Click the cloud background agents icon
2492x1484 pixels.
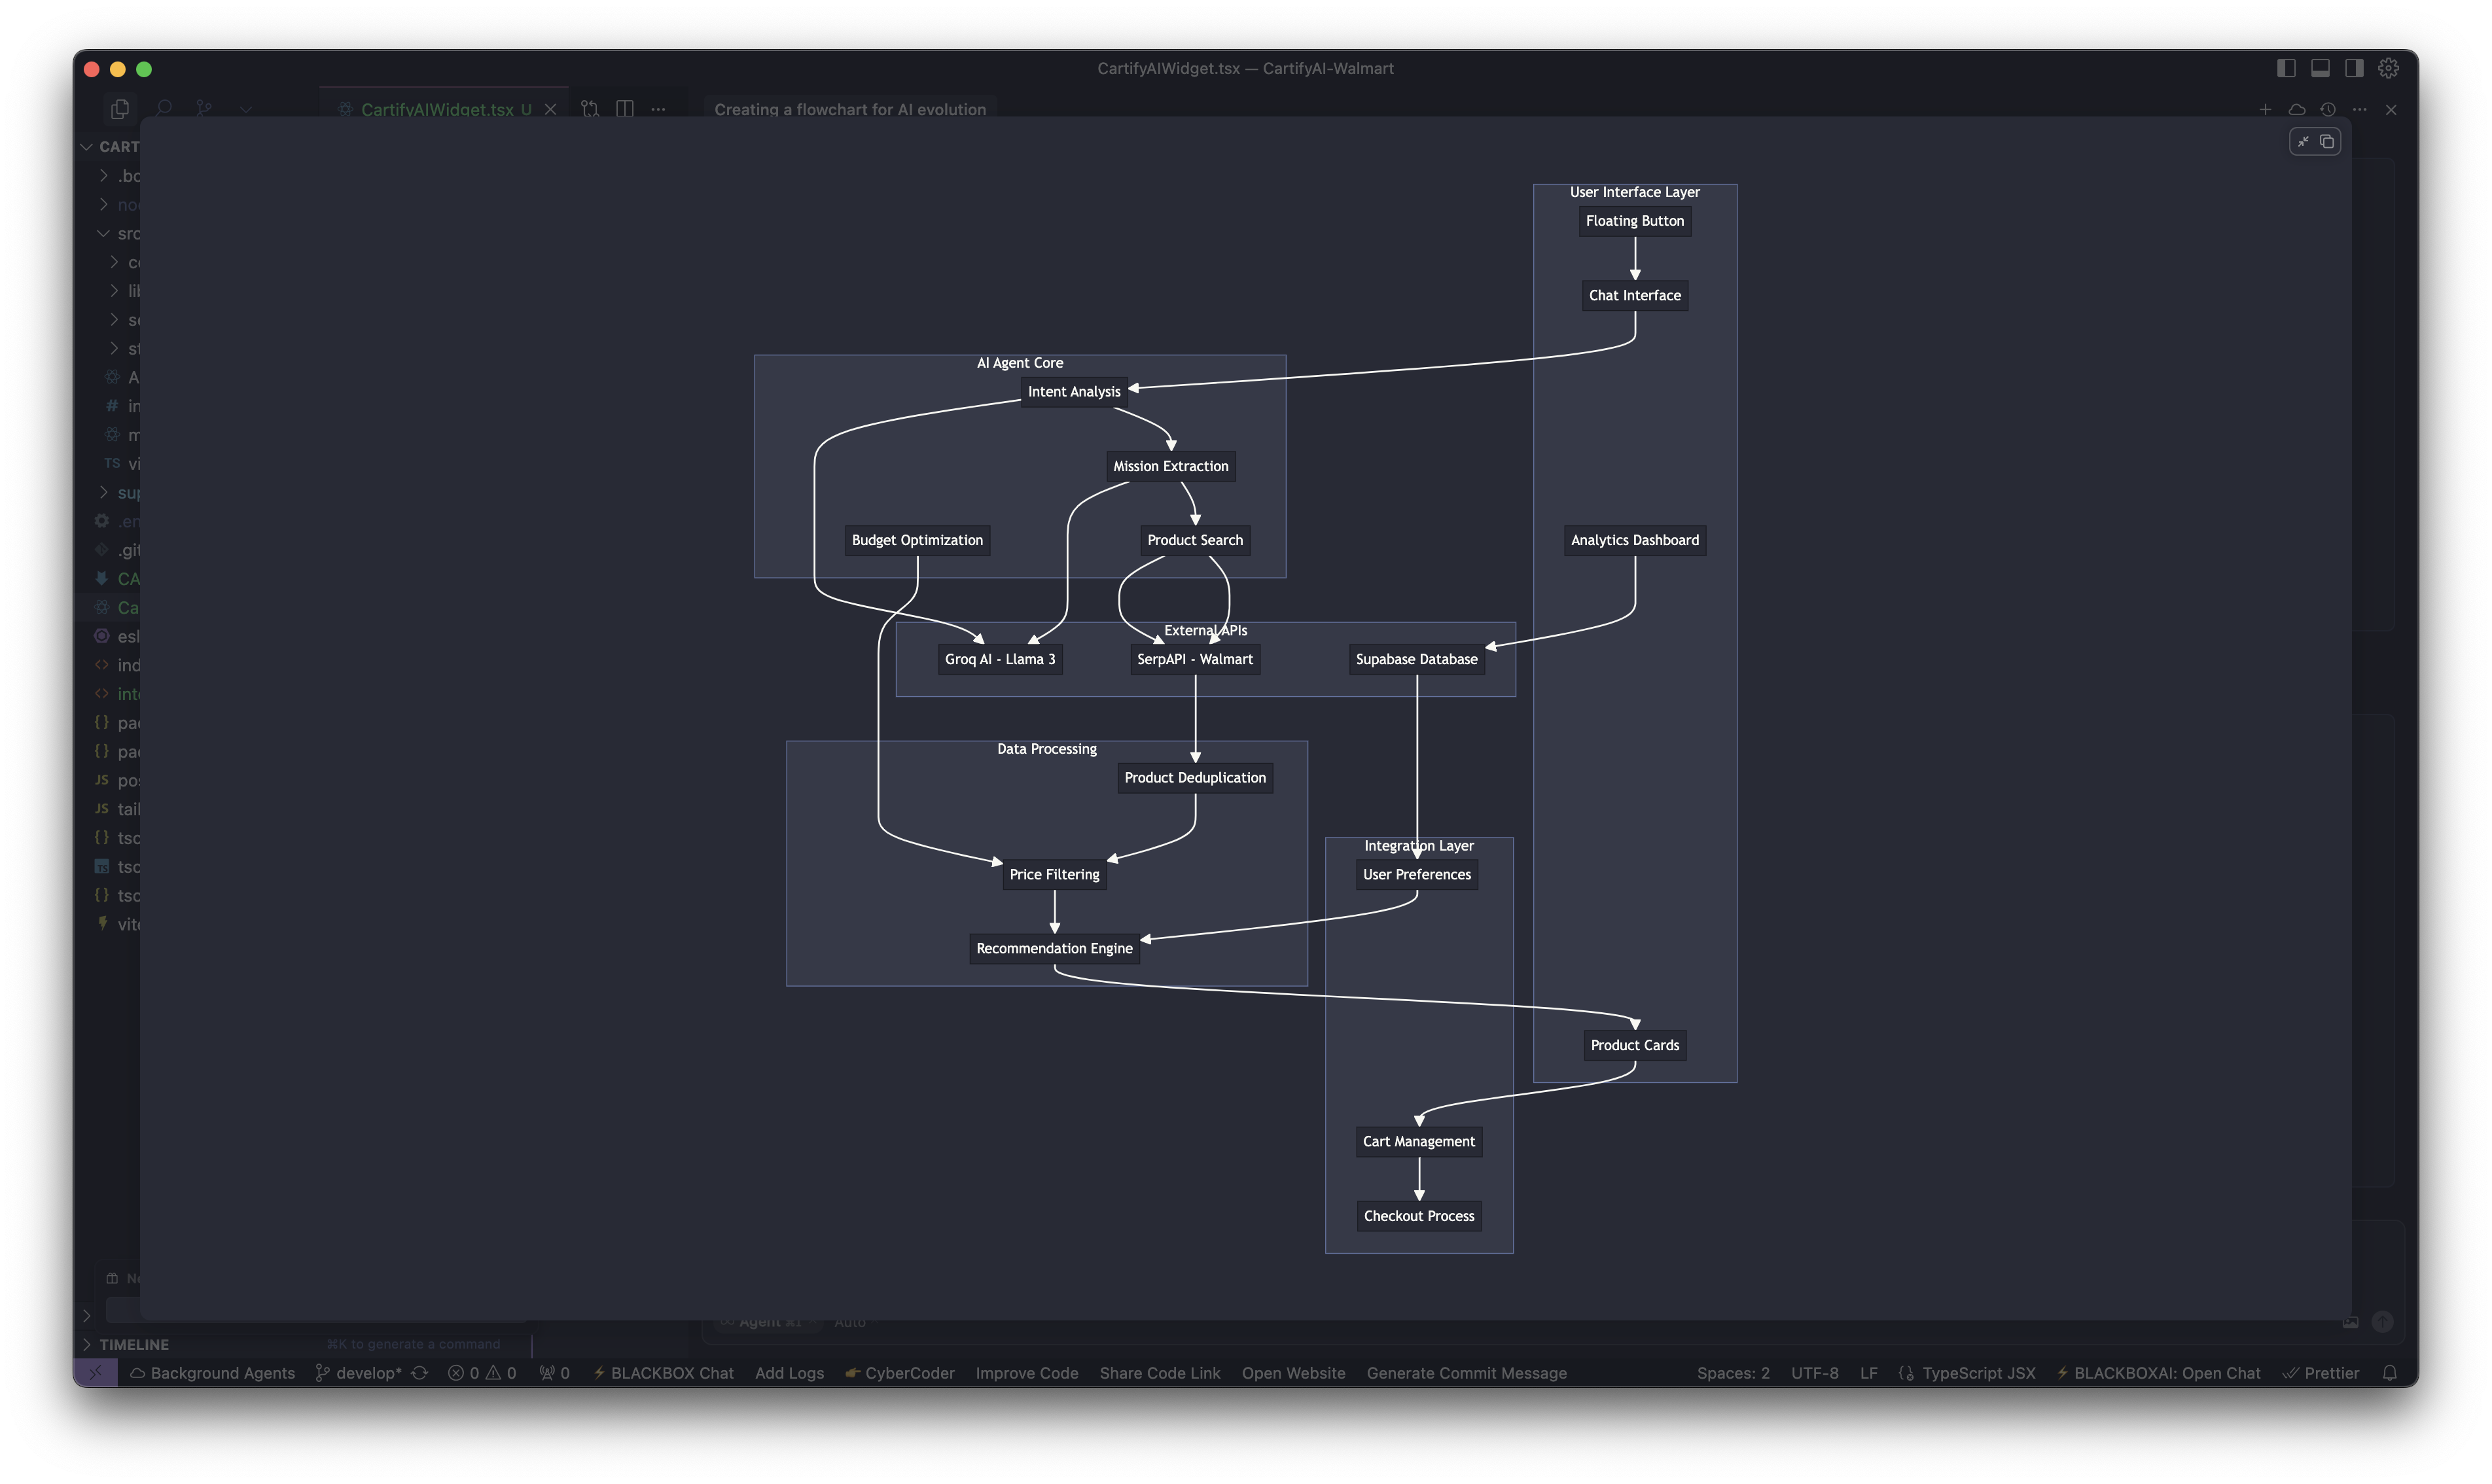coord(2297,109)
